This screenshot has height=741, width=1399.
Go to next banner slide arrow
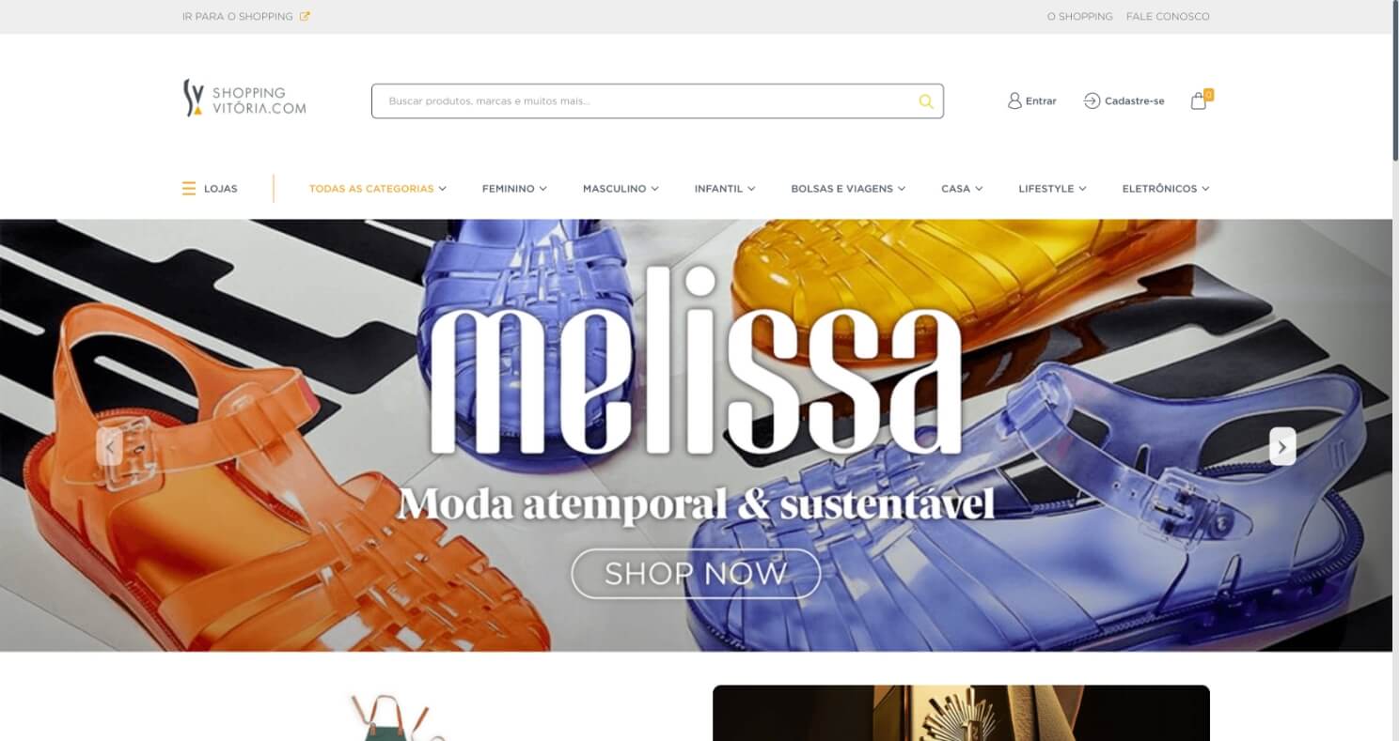click(1282, 446)
